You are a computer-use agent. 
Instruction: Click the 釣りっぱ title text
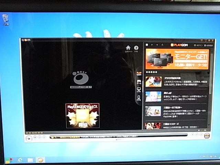[x=168, y=93]
